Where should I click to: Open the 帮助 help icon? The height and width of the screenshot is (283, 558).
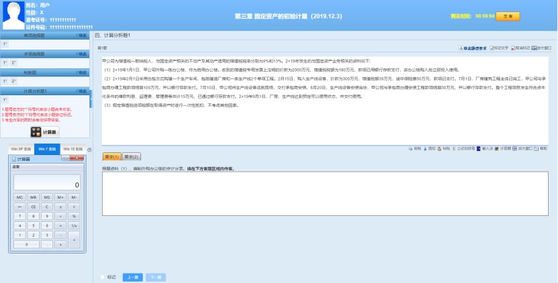(541, 148)
